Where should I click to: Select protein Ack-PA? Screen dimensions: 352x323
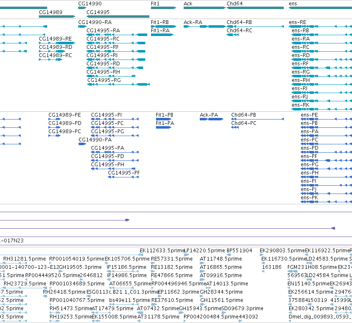(209, 115)
